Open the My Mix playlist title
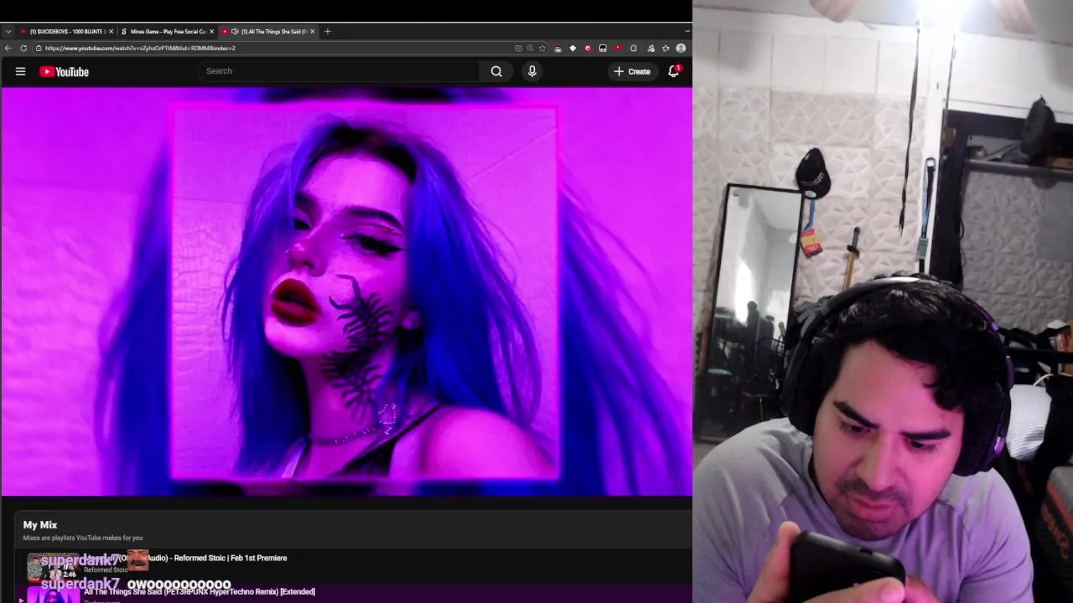Image resolution: width=1073 pixels, height=603 pixels. click(x=40, y=524)
